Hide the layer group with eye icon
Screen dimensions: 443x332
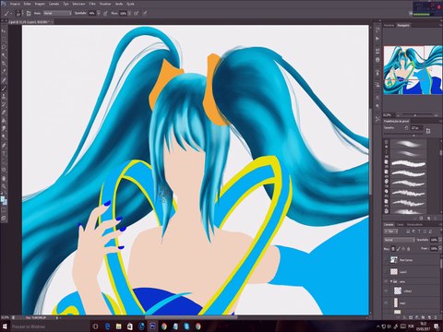click(x=386, y=281)
